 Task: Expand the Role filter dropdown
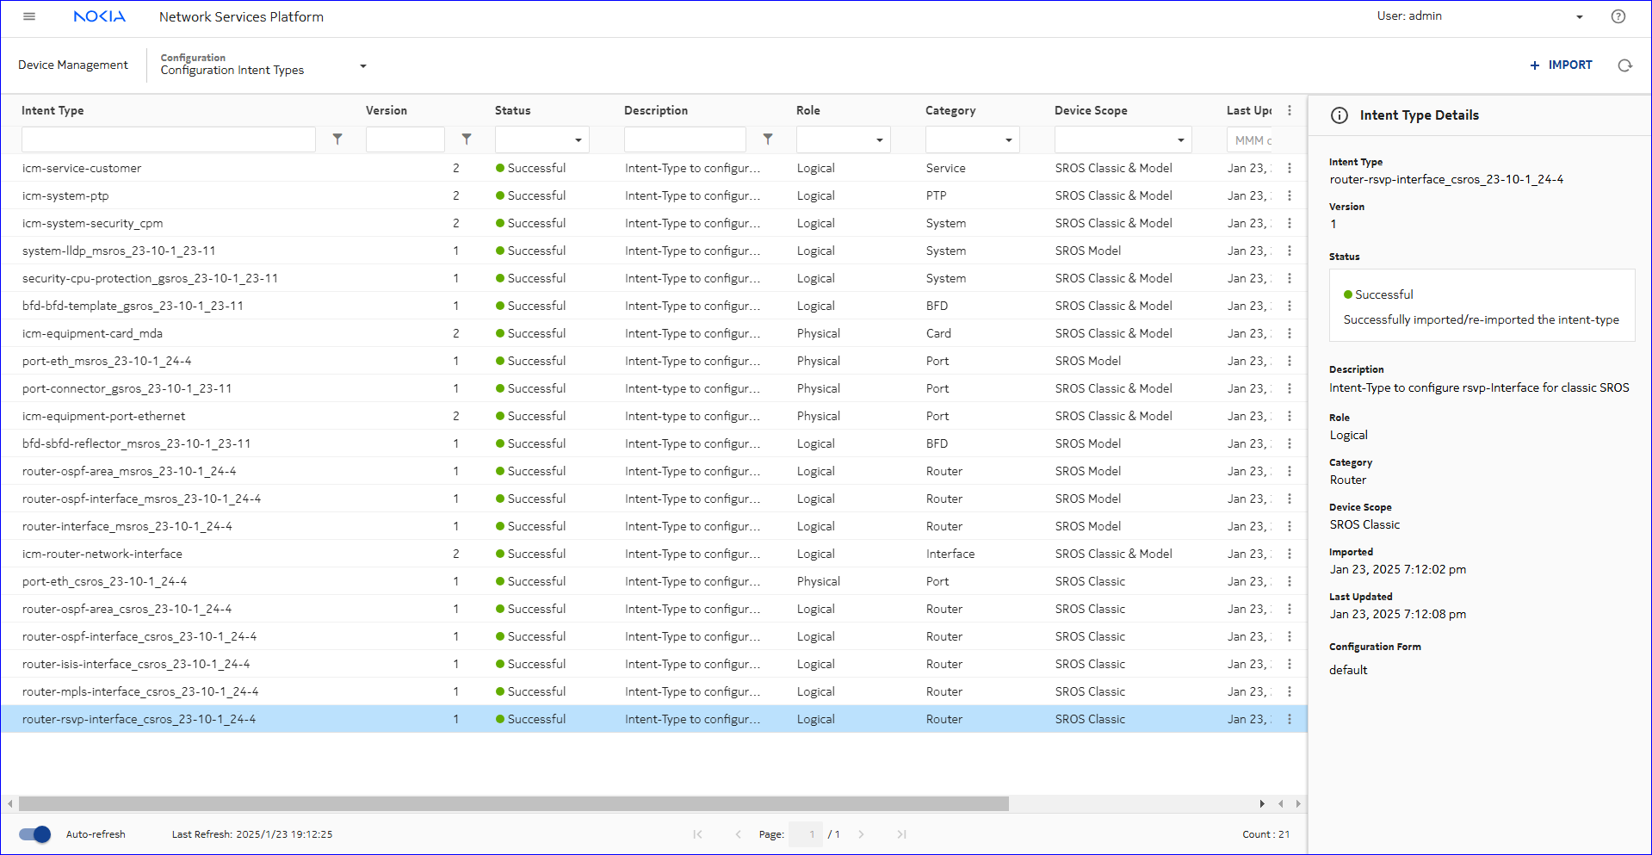843,139
